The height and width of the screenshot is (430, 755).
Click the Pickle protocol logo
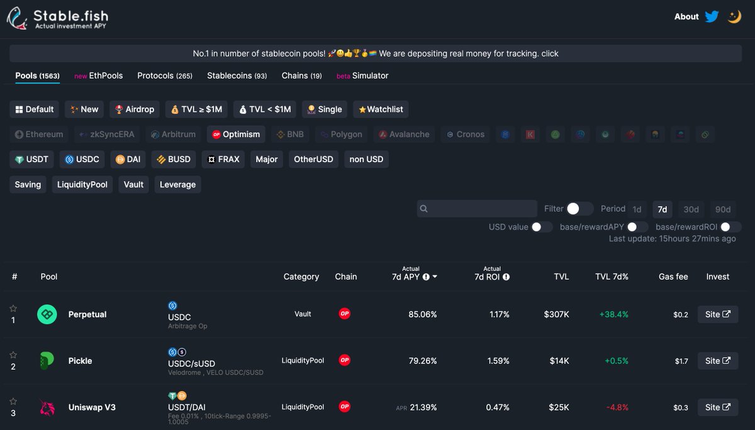47,361
